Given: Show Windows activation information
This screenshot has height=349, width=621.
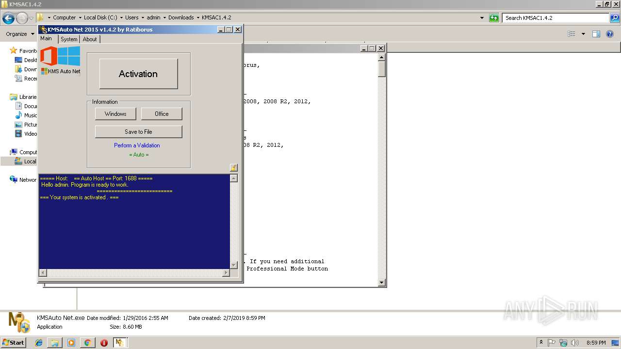Looking at the screenshot, I should pyautogui.click(x=115, y=114).
